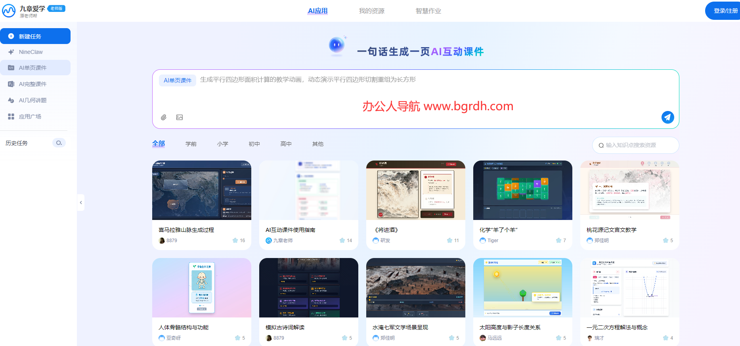Open the 水淹七军文学场景呈现 thumbnail
Screen dimensions: 740x346
tap(416, 288)
